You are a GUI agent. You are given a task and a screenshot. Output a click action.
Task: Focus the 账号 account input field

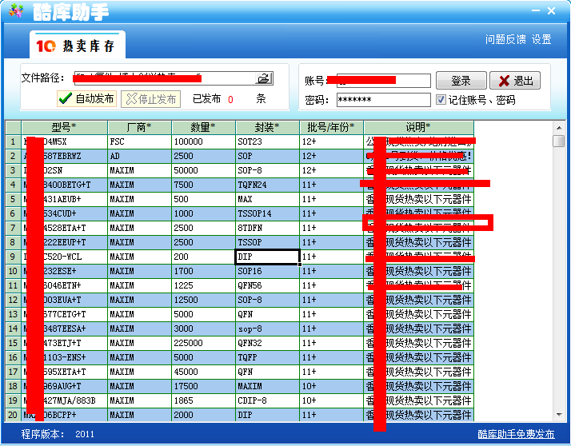coord(383,81)
